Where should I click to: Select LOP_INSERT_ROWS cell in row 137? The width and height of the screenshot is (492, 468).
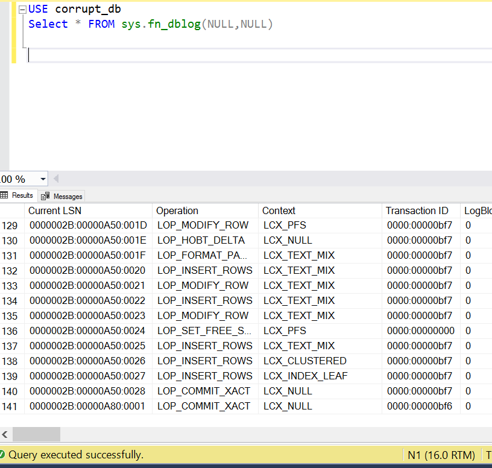205,346
